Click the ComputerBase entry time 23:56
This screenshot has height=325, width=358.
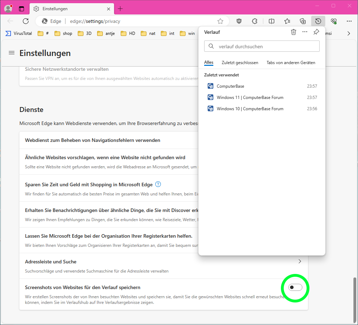click(312, 109)
